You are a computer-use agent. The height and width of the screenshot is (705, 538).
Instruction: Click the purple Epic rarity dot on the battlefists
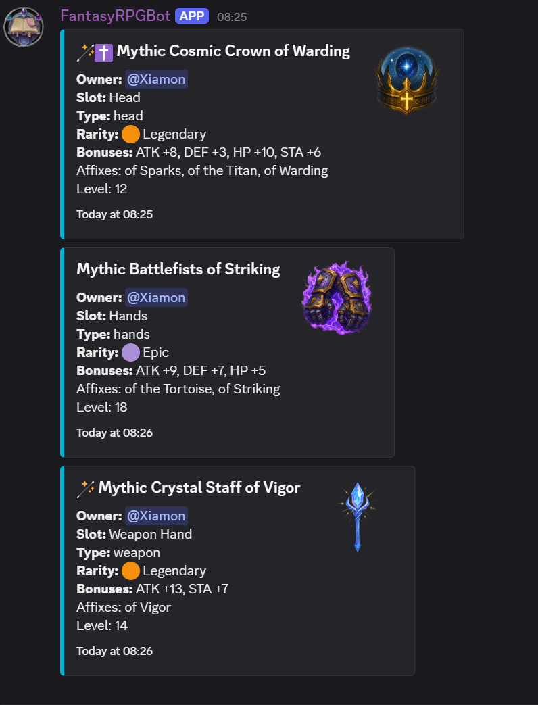[130, 352]
